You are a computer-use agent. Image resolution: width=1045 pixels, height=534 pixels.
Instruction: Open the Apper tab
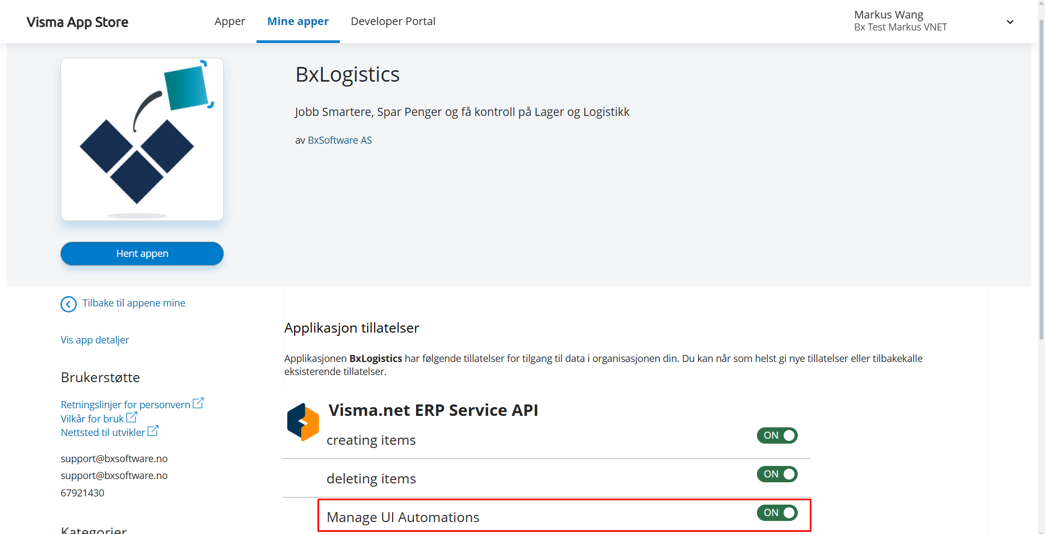(230, 21)
